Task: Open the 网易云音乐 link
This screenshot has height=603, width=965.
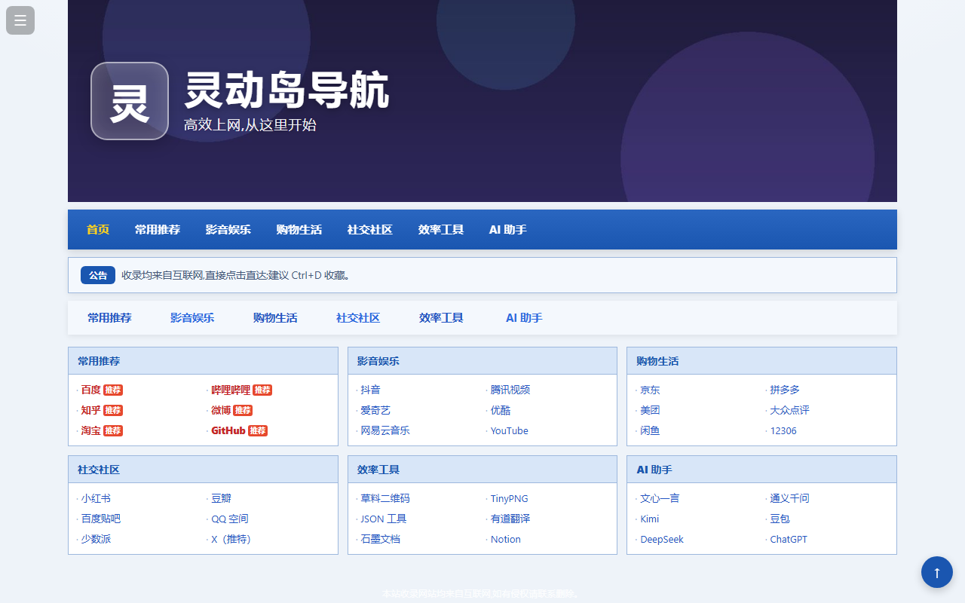Action: coord(385,430)
